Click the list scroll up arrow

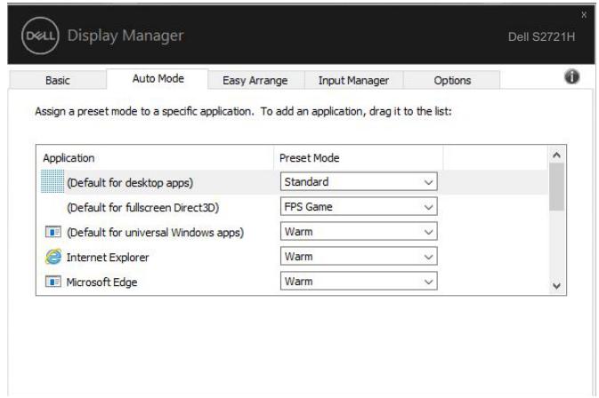click(x=556, y=155)
